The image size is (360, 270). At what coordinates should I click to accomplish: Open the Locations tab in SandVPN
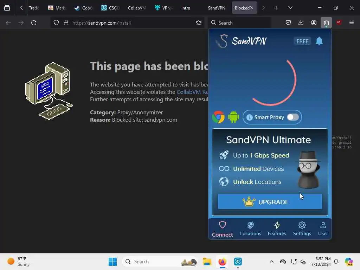(x=250, y=229)
